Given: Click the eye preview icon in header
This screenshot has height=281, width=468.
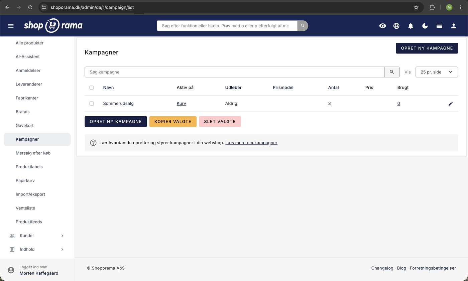Looking at the screenshot, I should pos(383,26).
